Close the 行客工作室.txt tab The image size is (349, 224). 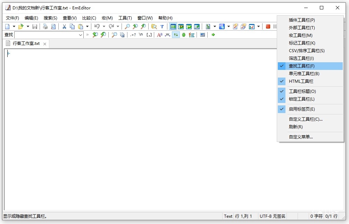tap(45, 44)
